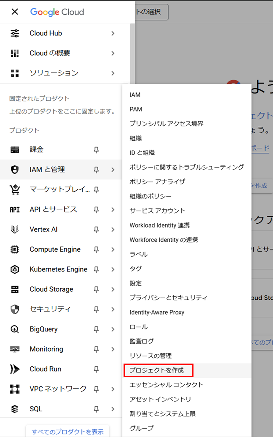Screen dimensions: 273x437
Task: Pin BigQuery to fixed products
Action: 96,329
